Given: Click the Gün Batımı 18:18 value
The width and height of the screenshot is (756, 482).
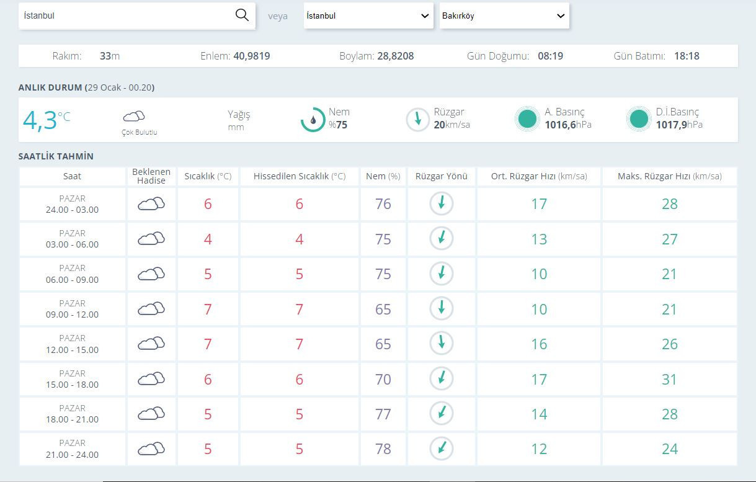Looking at the screenshot, I should 687,56.
